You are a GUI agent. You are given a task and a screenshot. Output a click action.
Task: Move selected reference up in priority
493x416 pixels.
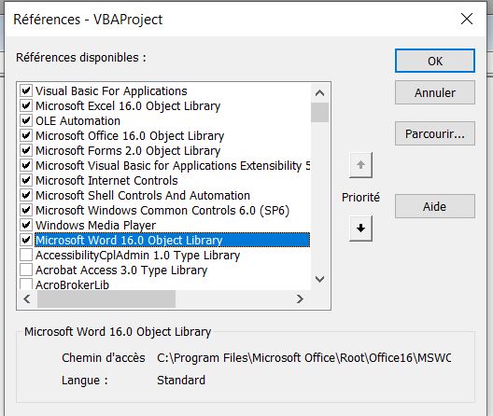point(360,165)
